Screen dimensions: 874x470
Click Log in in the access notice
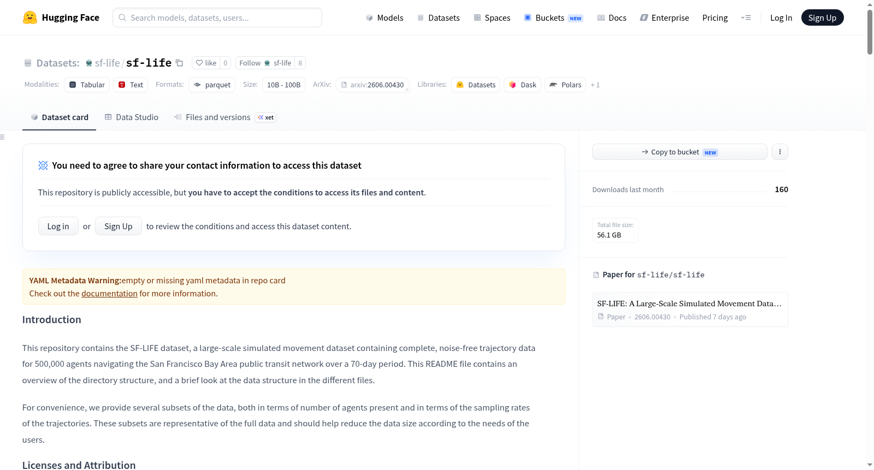[x=58, y=226]
